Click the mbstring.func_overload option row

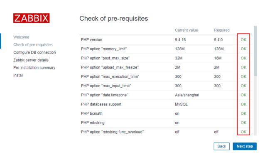[166, 132]
